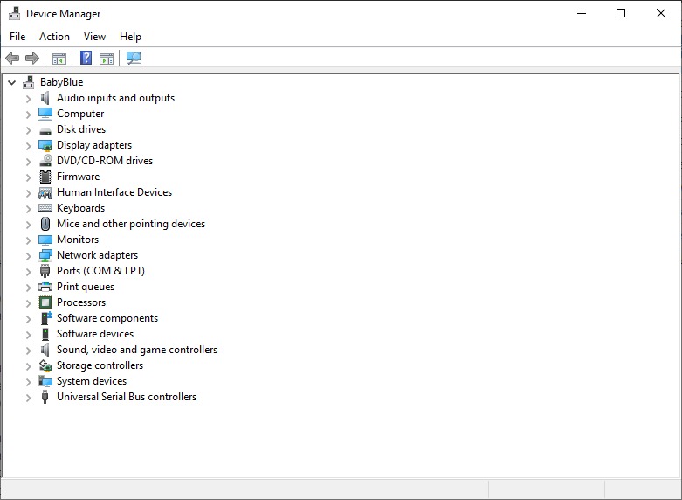The height and width of the screenshot is (500, 682).
Task: Click the Forward arrow toolbar button
Action: pos(32,59)
